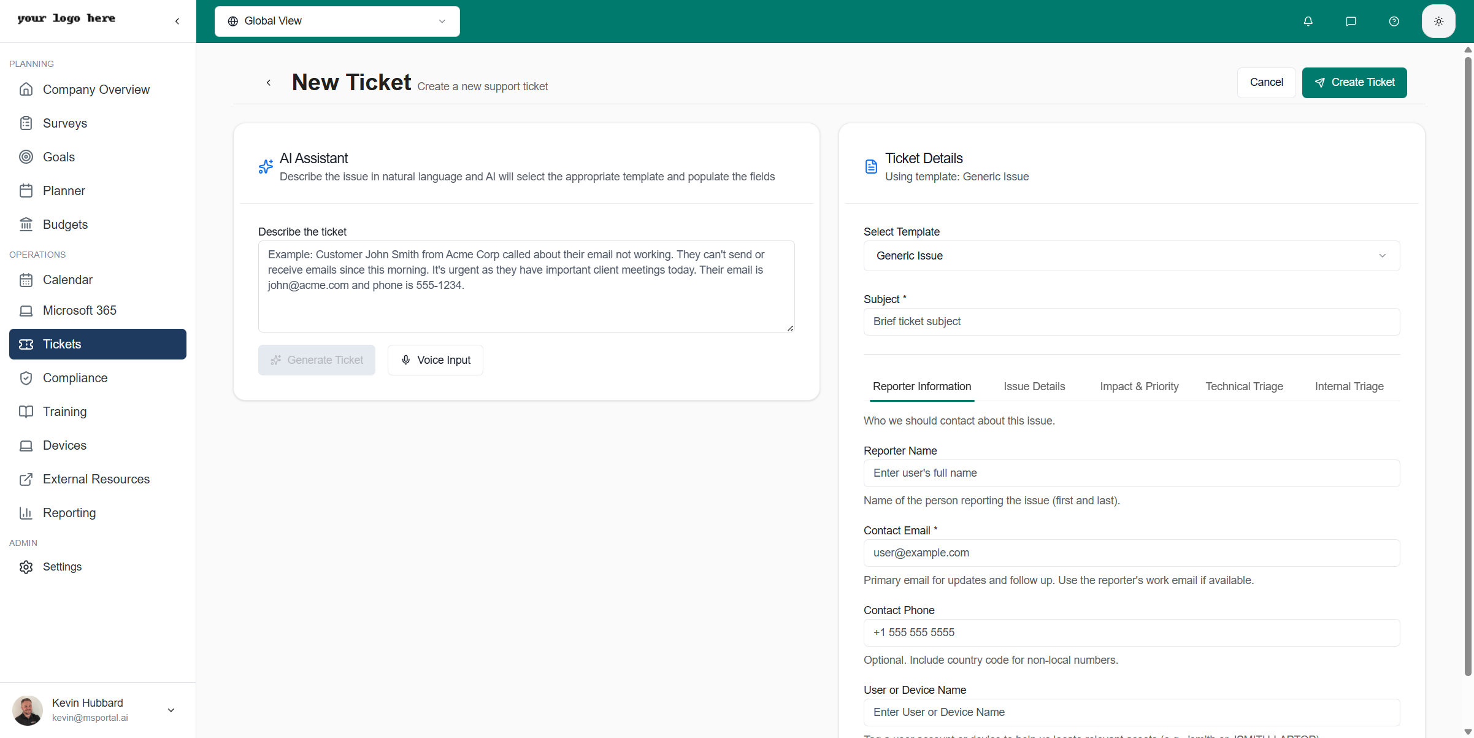Click the Voice Input button
Screen dimensions: 1474x738
tap(435, 360)
